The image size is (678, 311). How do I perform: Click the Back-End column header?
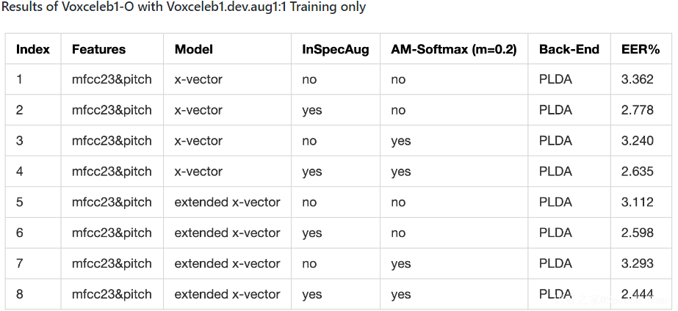(569, 50)
